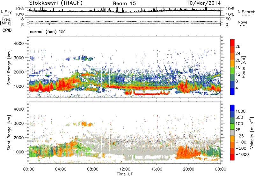Click the '-25' velocity colorbar tick
The width and height of the screenshot is (255, 176).
point(240,136)
